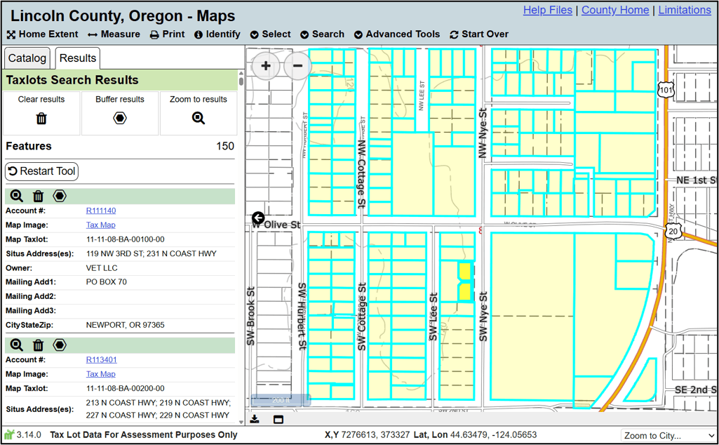
Task: Open the Print tool
Action: click(168, 34)
